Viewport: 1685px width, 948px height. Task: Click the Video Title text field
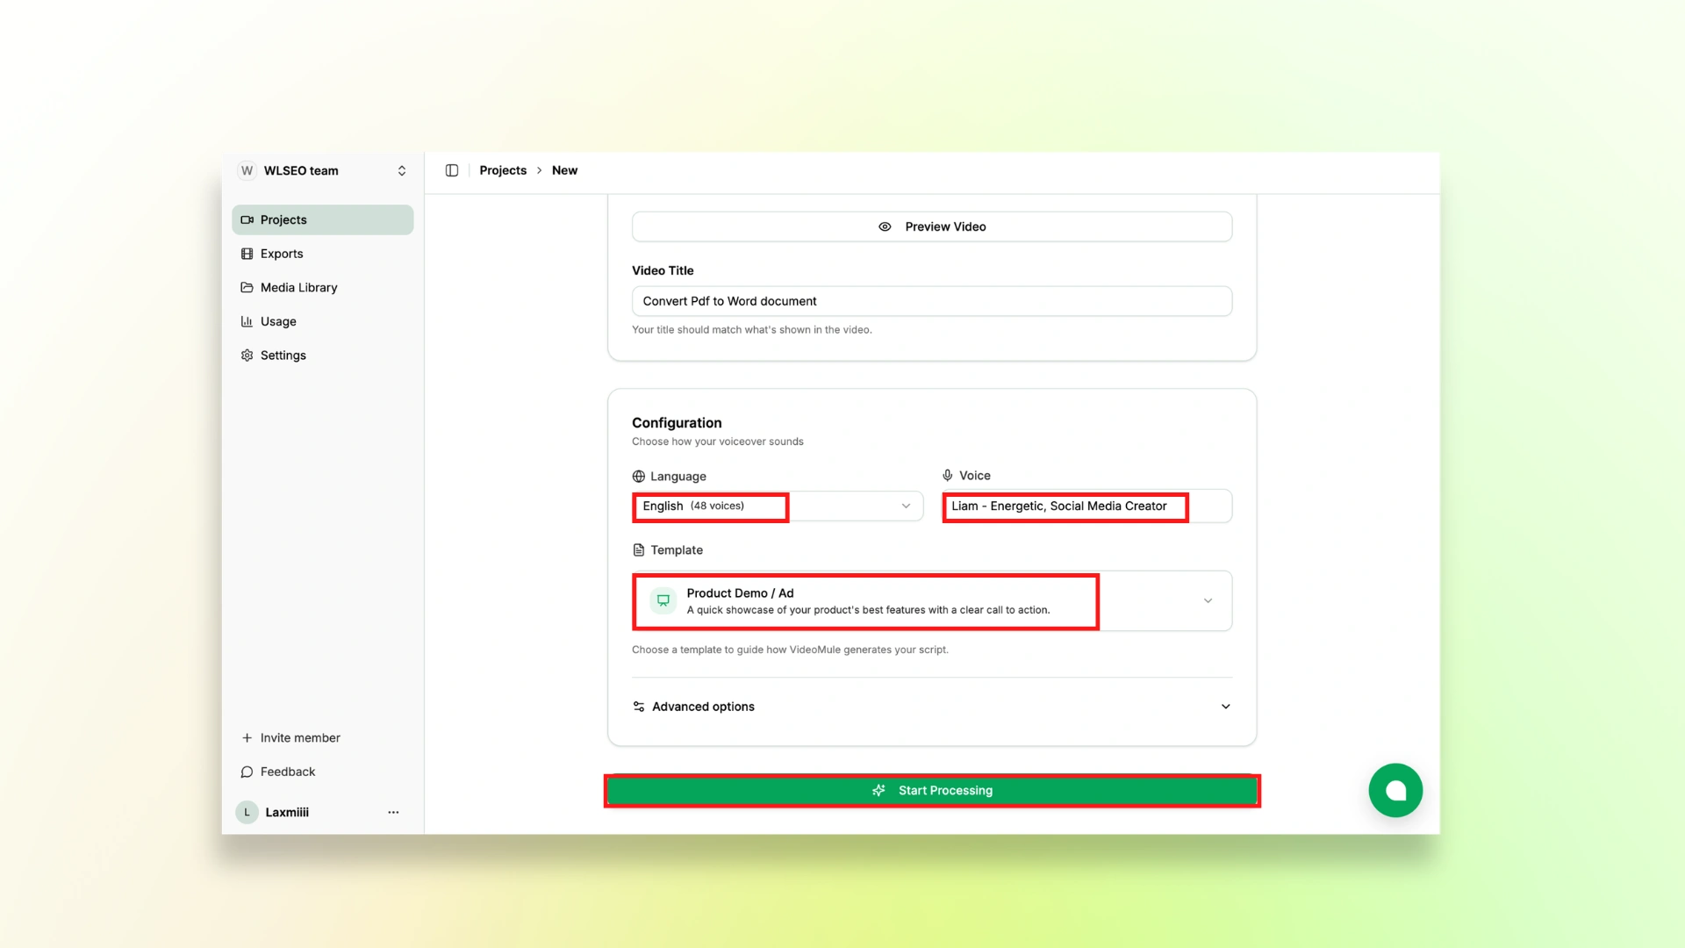click(931, 301)
